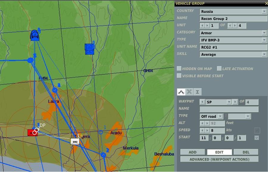The height and width of the screenshot is (172, 268).
Task: Click the blue waypoint circle below the helicopter
Action: pyautogui.click(x=30, y=60)
